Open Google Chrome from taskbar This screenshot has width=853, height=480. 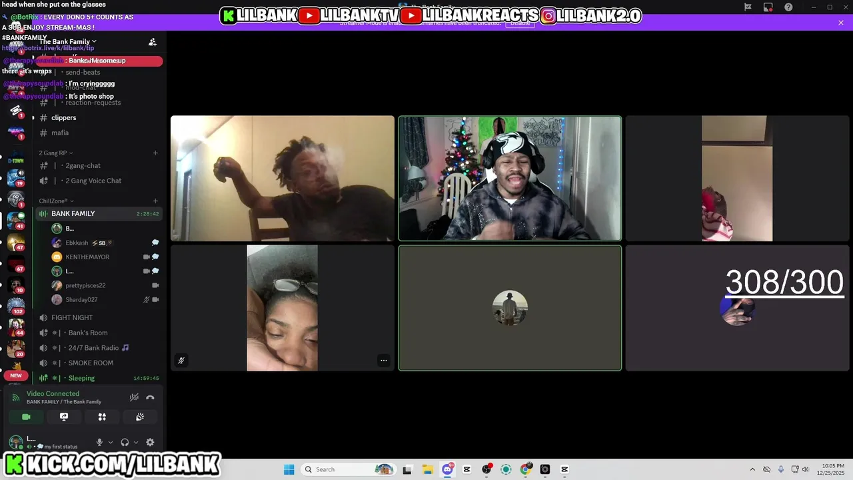tap(526, 469)
